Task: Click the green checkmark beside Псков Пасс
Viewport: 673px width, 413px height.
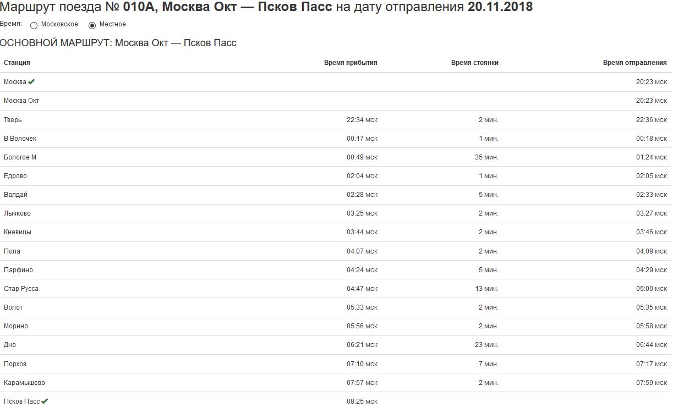Action: click(x=45, y=401)
